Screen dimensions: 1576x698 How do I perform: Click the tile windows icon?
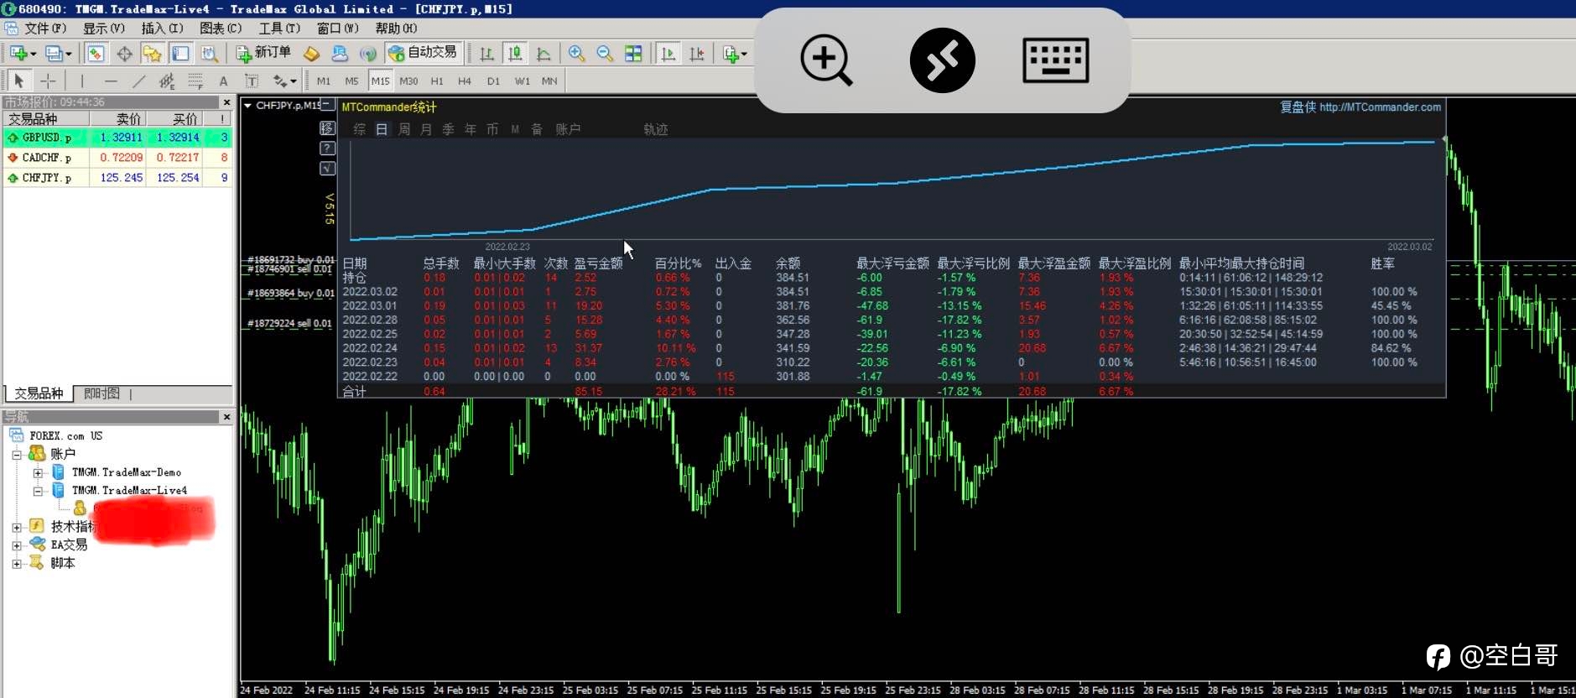coord(633,54)
